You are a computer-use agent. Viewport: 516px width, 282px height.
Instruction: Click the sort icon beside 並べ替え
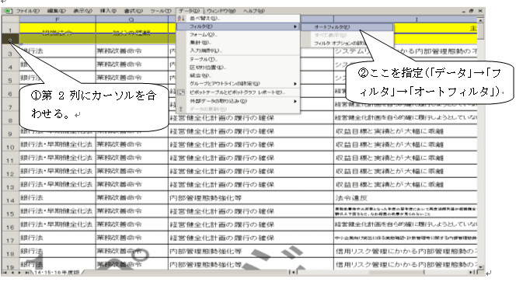click(x=180, y=19)
